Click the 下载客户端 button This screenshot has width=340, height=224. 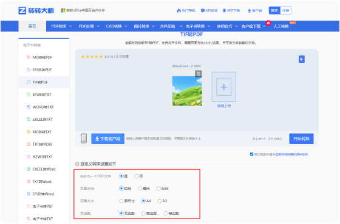pyautogui.click(x=107, y=138)
